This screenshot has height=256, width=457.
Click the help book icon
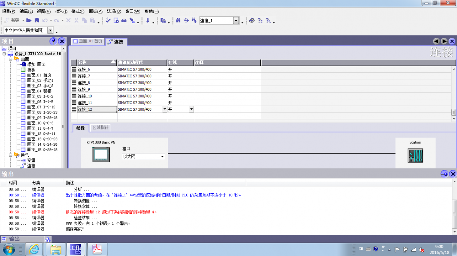[252, 21]
